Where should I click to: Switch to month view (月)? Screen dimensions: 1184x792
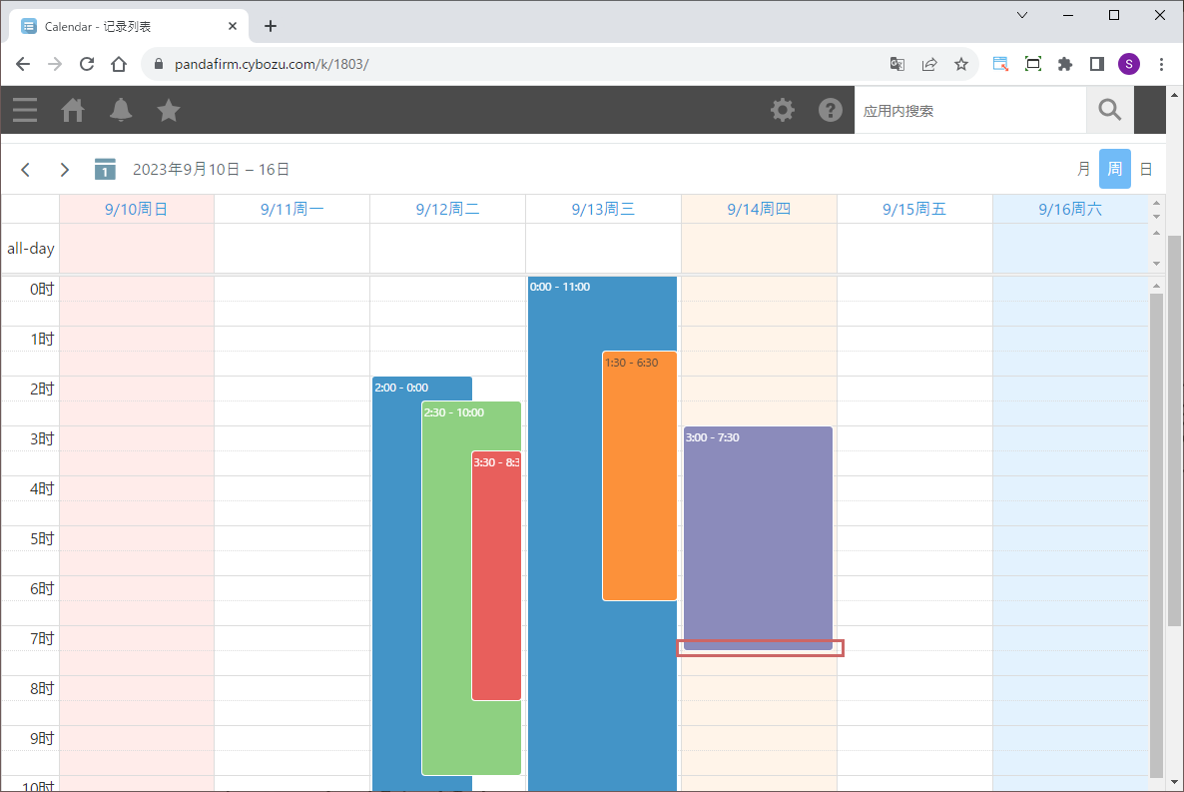coord(1083,170)
